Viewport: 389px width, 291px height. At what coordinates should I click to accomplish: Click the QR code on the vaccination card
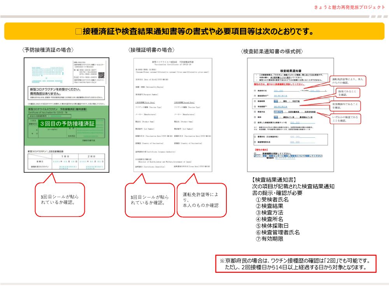click(101, 75)
